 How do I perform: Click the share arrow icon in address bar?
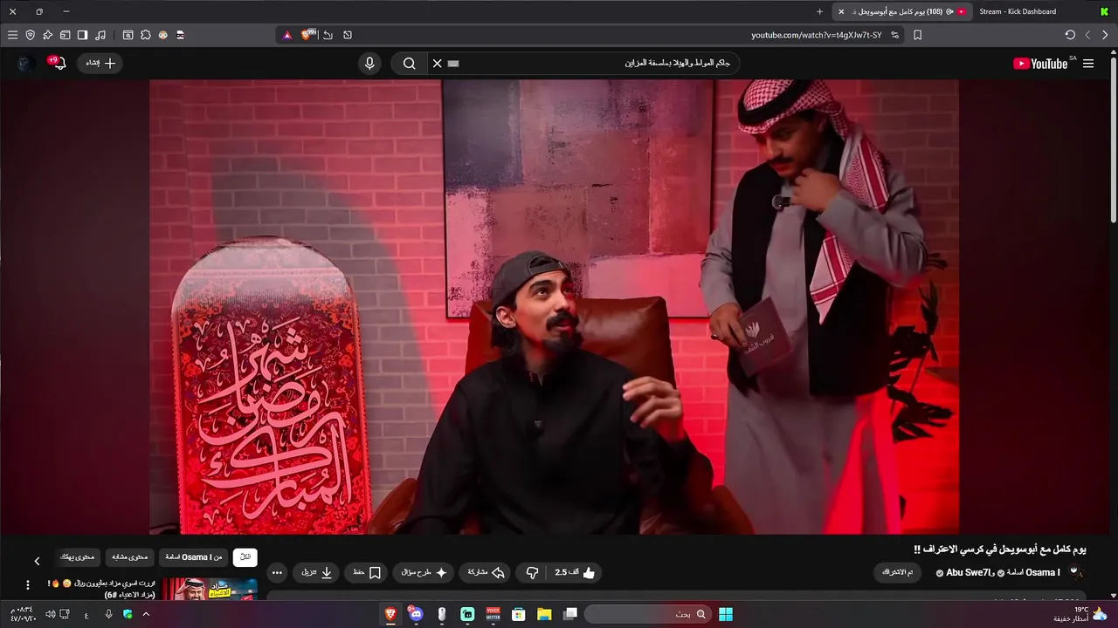pyautogui.click(x=328, y=35)
